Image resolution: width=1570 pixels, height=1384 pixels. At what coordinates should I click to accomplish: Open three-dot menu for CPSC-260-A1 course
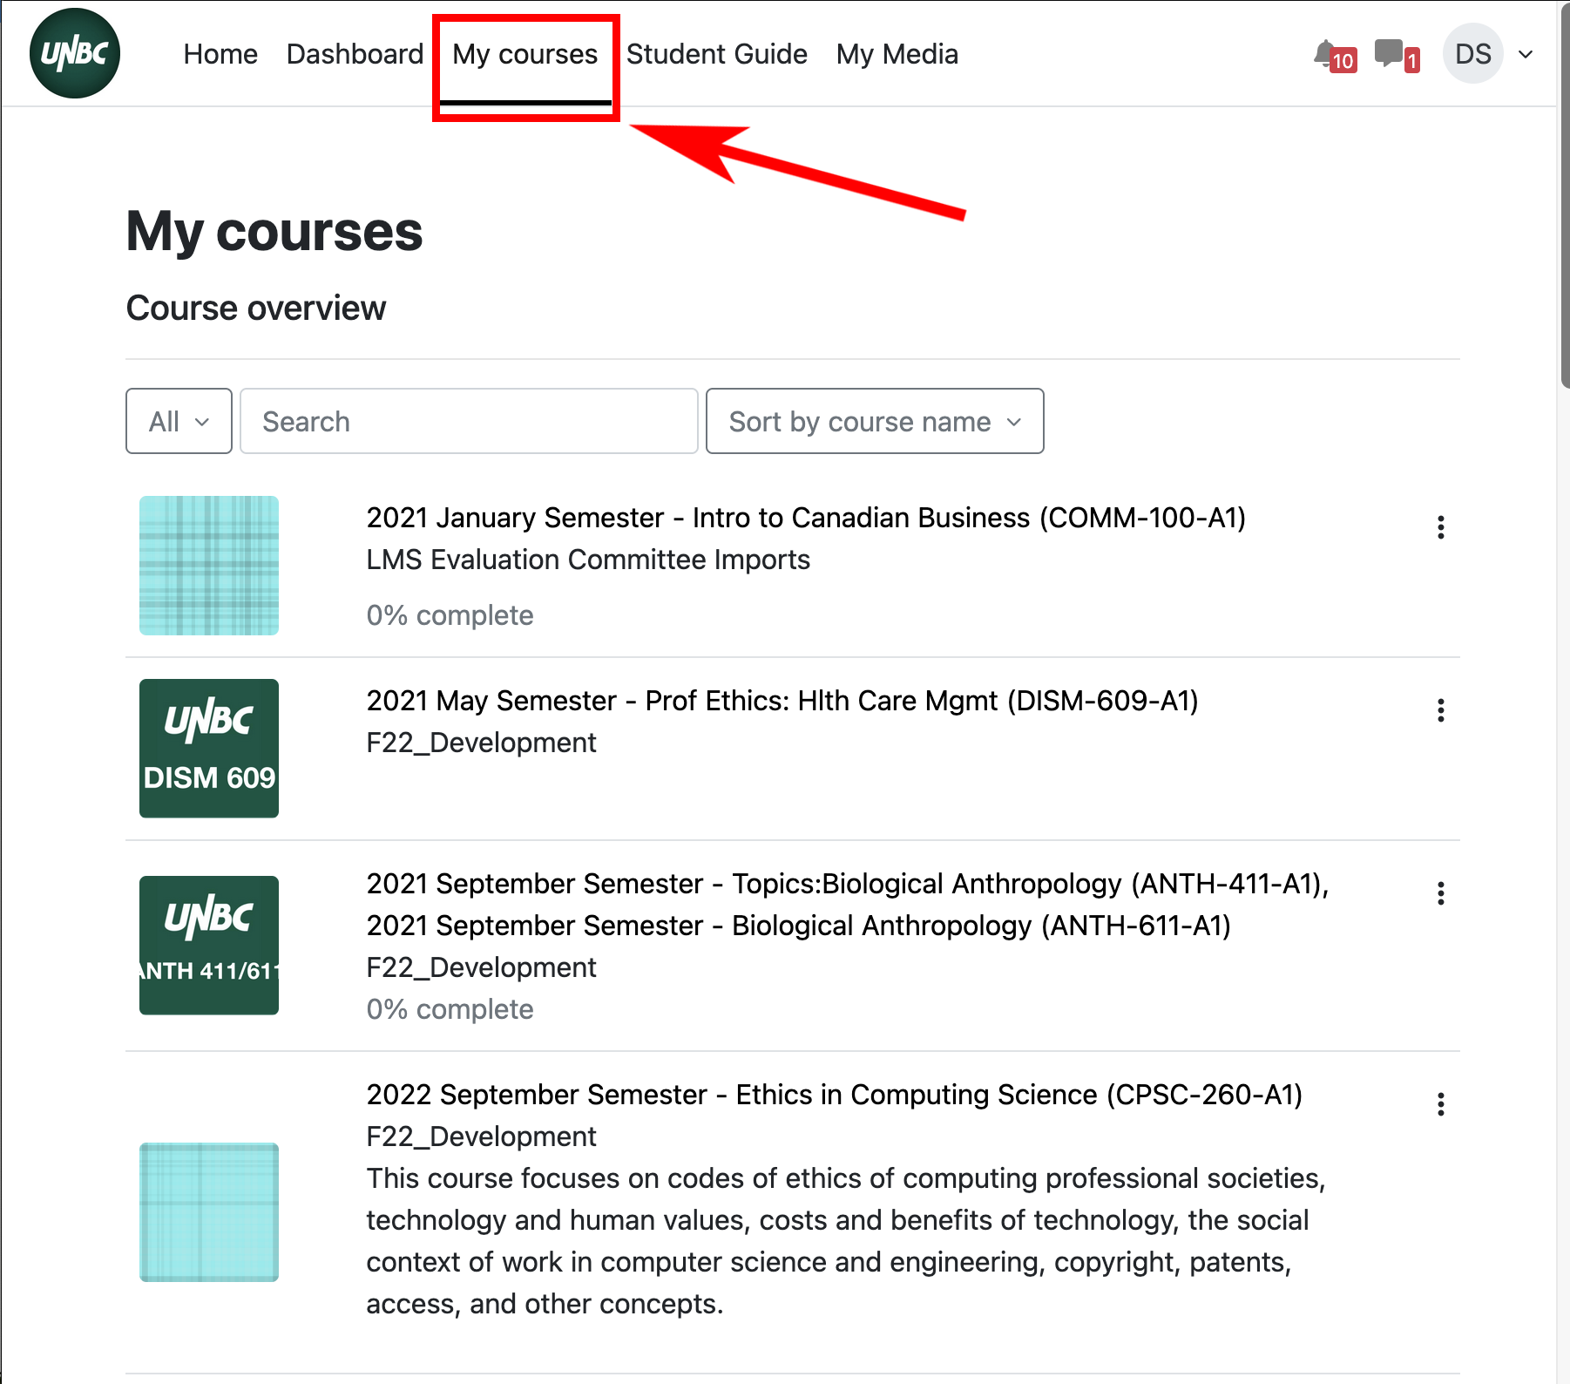(x=1440, y=1104)
